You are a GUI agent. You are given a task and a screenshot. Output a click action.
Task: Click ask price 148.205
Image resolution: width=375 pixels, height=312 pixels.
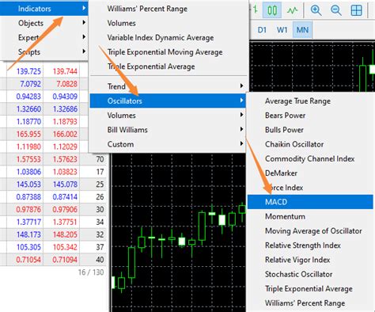coord(65,234)
